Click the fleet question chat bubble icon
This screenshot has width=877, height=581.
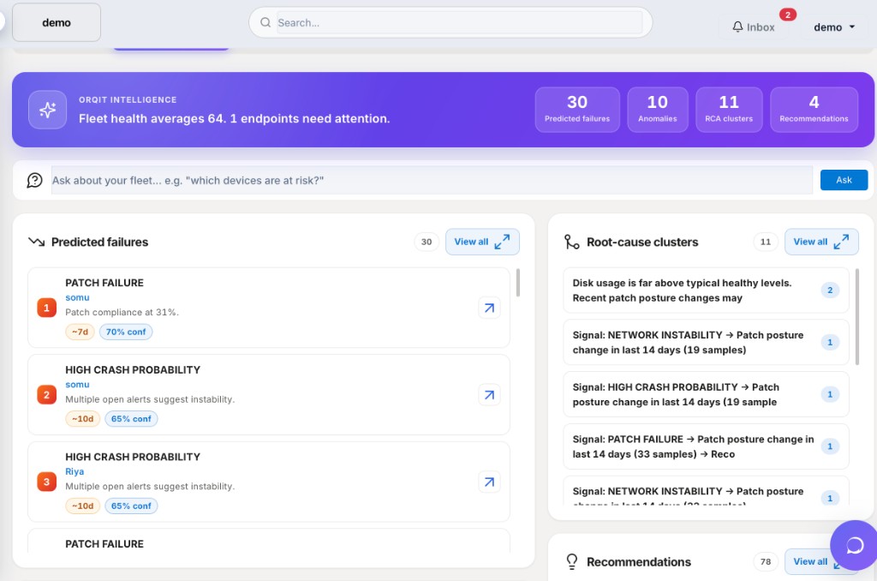point(34,180)
